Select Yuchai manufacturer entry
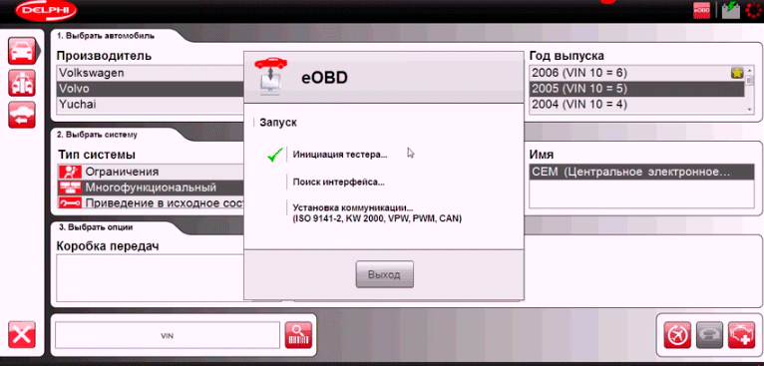This screenshot has height=366, width=764. (151, 105)
